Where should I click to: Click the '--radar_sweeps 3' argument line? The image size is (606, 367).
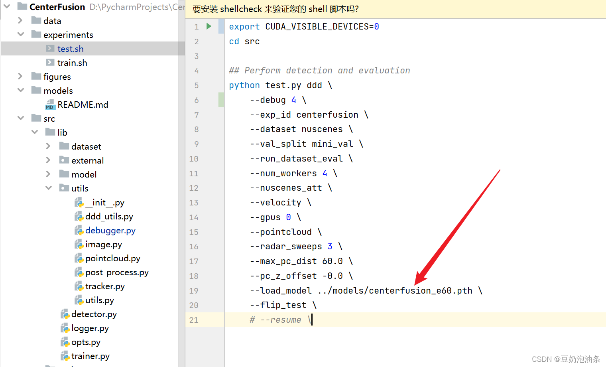[x=296, y=247]
